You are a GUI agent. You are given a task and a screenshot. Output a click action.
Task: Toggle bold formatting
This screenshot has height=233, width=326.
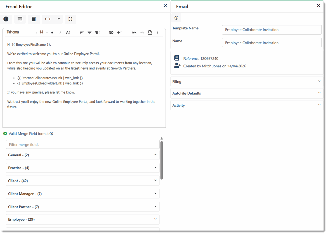tap(52, 33)
